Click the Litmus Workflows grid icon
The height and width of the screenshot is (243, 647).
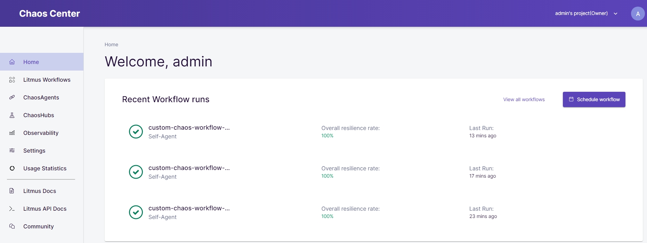(12, 80)
